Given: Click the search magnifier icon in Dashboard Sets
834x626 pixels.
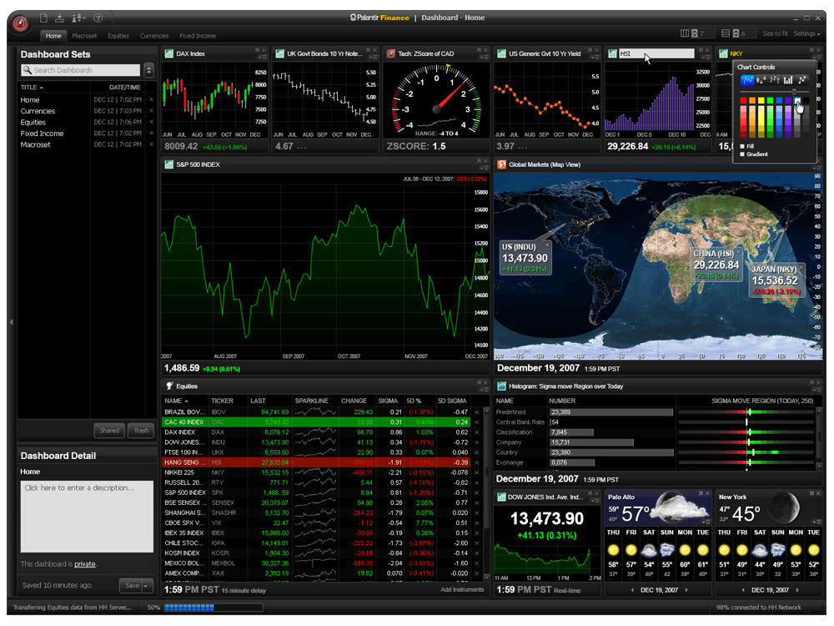Looking at the screenshot, I should 28,70.
